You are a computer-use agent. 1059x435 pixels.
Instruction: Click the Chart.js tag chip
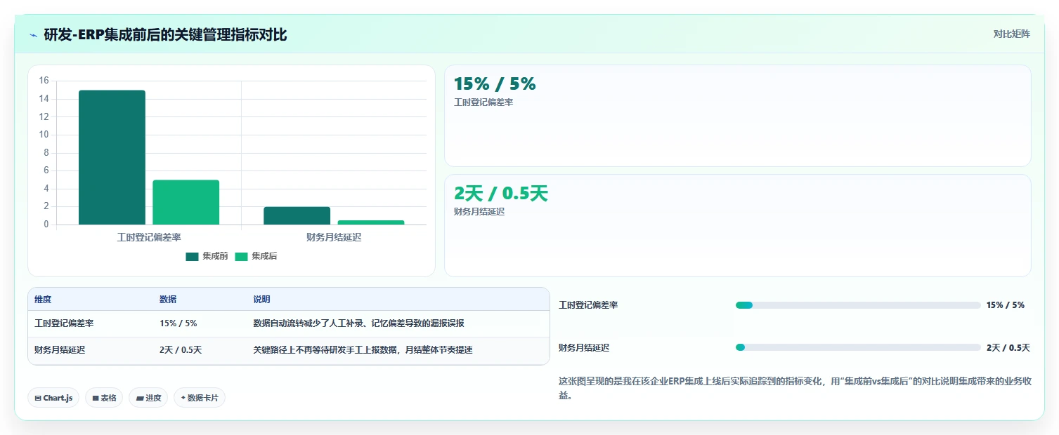54,398
